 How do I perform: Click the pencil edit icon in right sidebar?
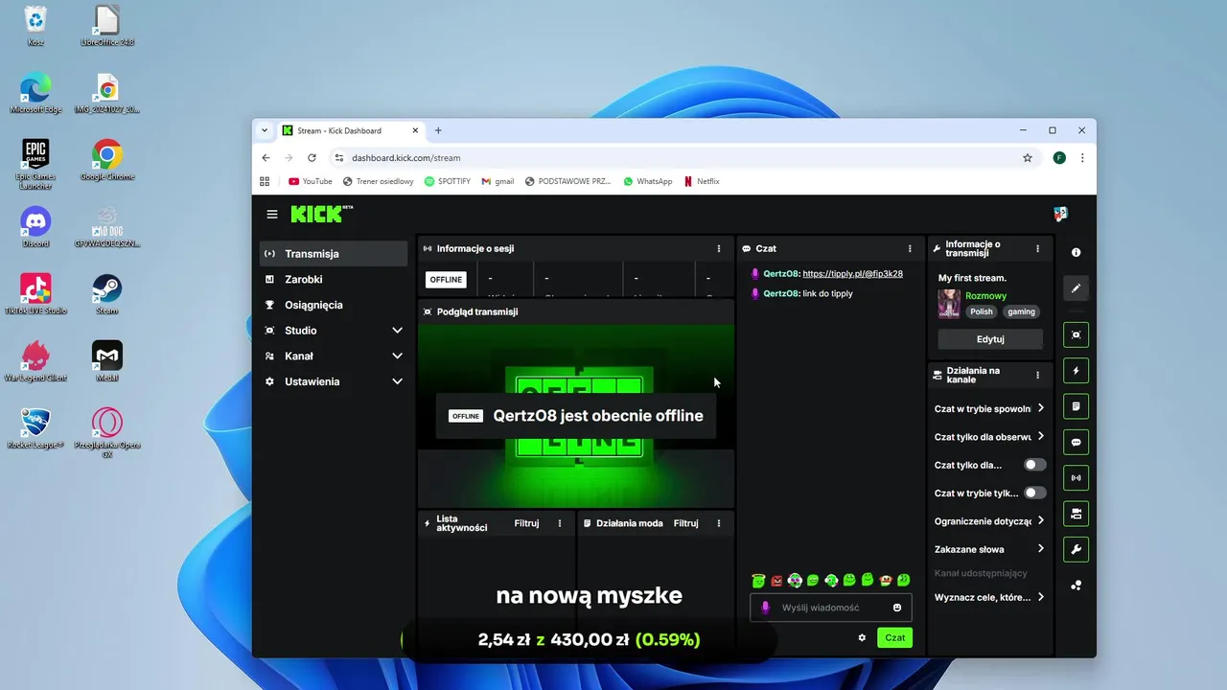pyautogui.click(x=1076, y=287)
